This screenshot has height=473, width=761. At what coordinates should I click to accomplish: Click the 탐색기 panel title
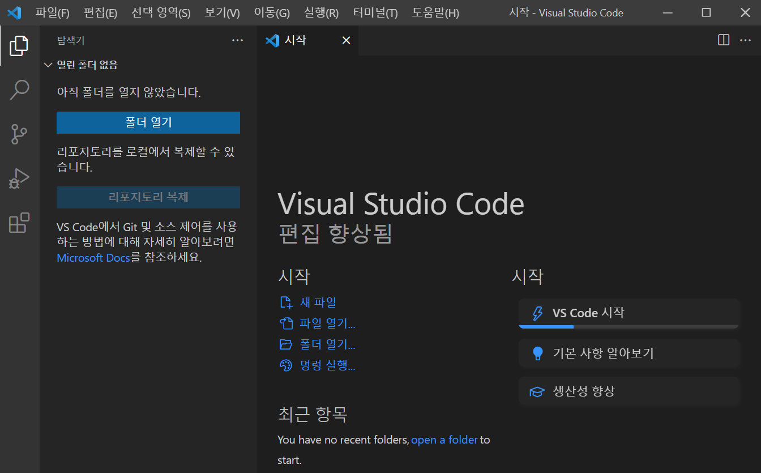pyautogui.click(x=71, y=40)
